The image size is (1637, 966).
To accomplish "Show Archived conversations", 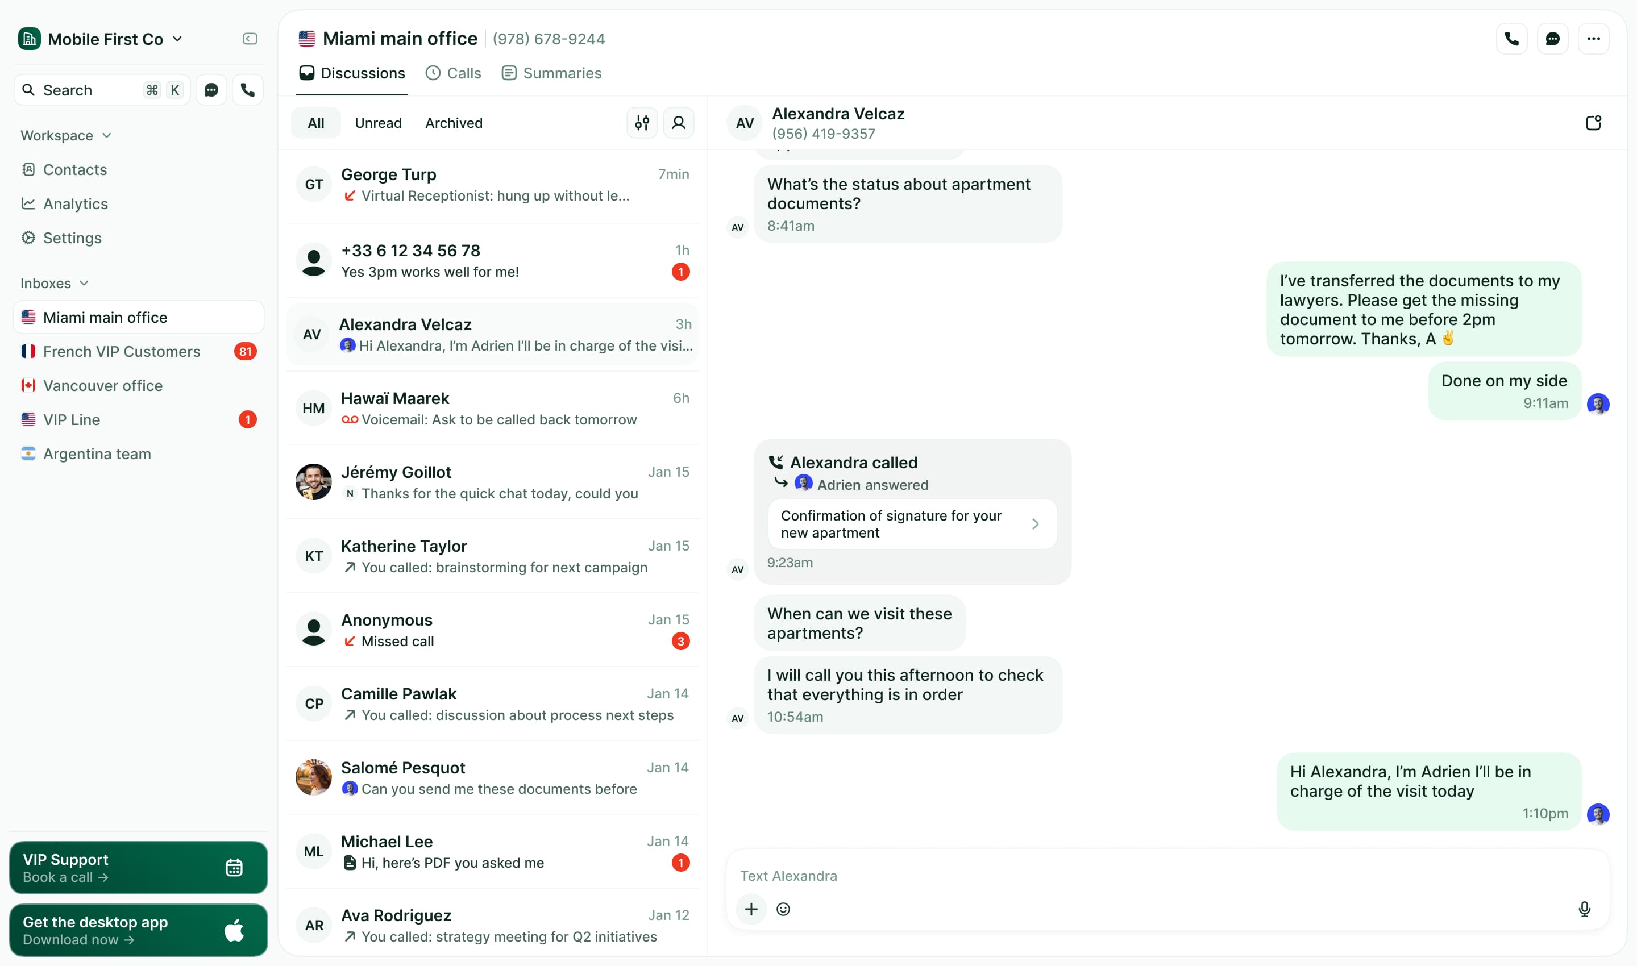I will (453, 122).
